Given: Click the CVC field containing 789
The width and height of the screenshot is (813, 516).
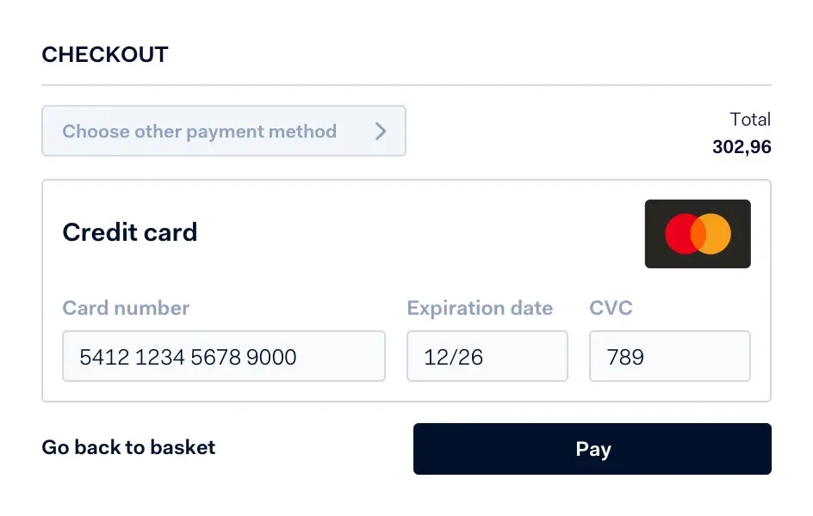Looking at the screenshot, I should [670, 356].
